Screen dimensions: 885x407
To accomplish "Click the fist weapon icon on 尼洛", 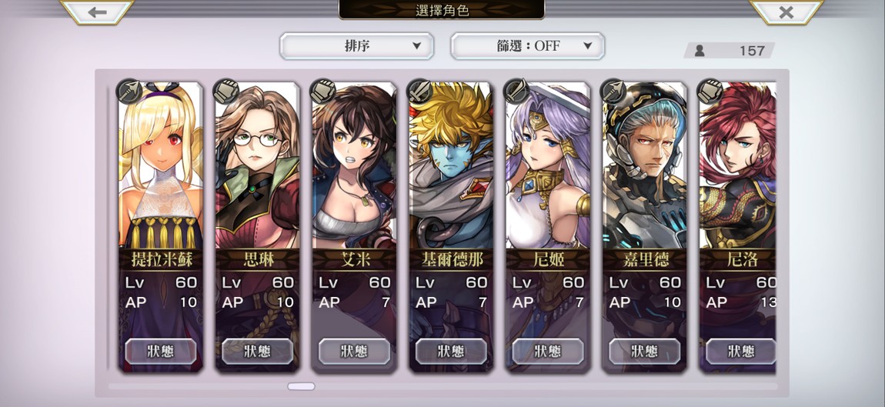I will 710,91.
